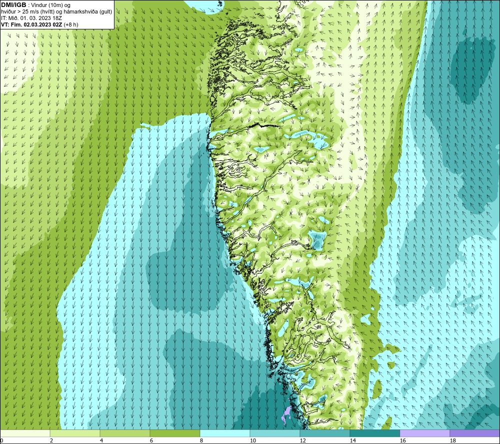Screen dimensions: 500x444
Task: Click the scale label "6"
Action: (151, 441)
